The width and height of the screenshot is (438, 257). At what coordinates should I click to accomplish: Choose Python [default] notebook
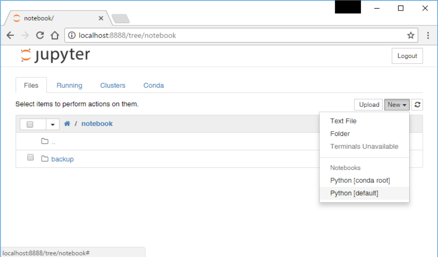tap(354, 193)
